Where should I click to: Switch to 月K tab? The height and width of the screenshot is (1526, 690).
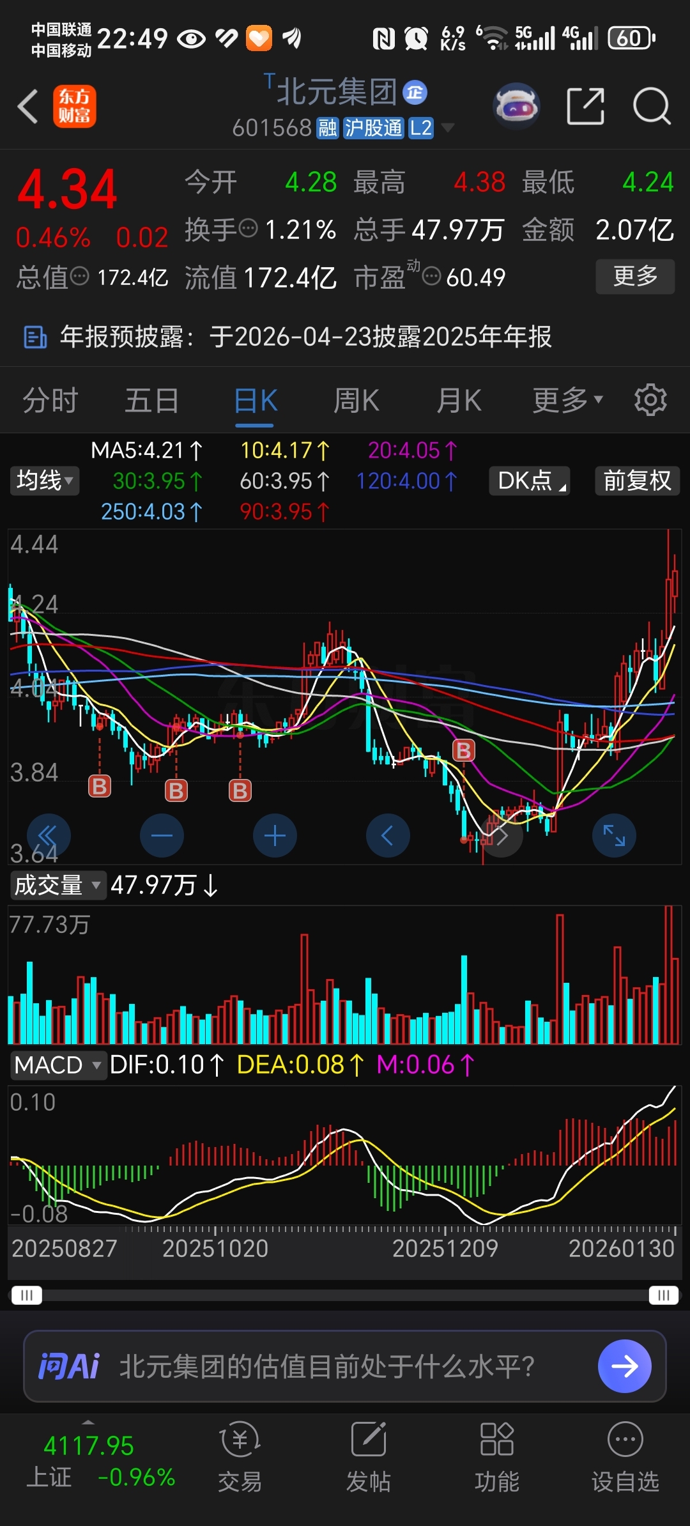coord(459,401)
